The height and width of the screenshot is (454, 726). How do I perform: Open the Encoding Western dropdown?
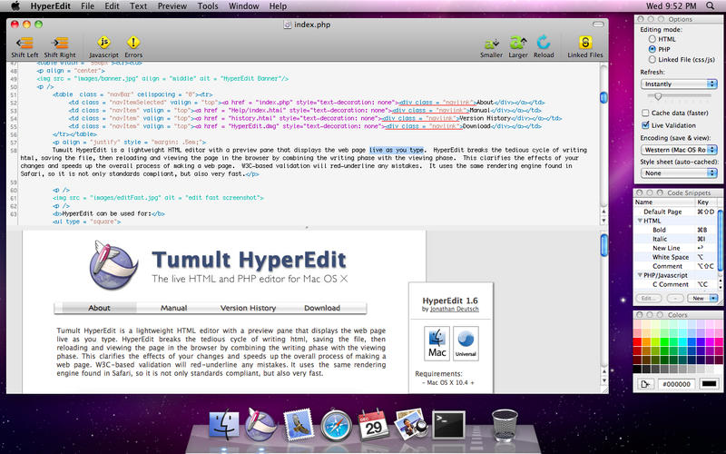679,150
